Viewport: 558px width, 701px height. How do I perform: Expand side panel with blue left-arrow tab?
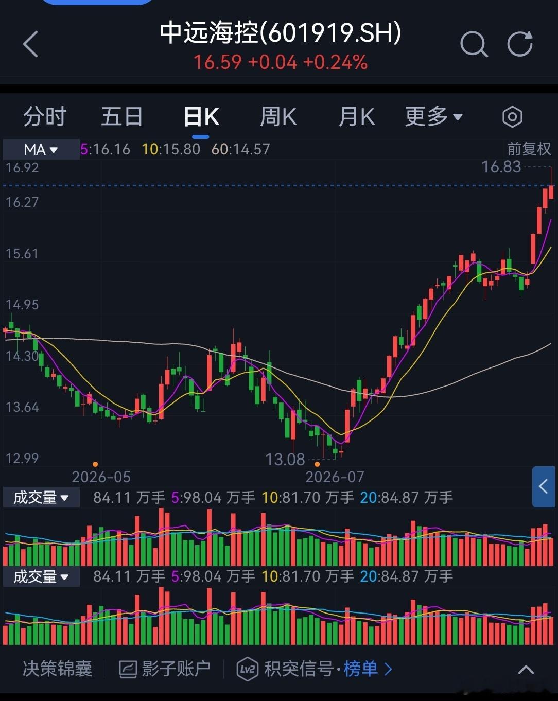tap(544, 486)
